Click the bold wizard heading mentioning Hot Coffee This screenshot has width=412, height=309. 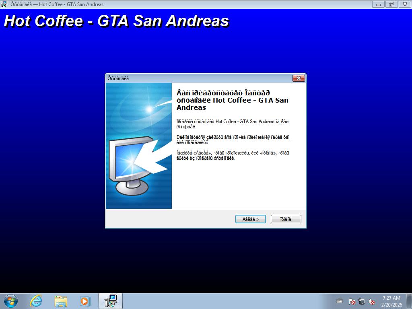tap(233, 100)
